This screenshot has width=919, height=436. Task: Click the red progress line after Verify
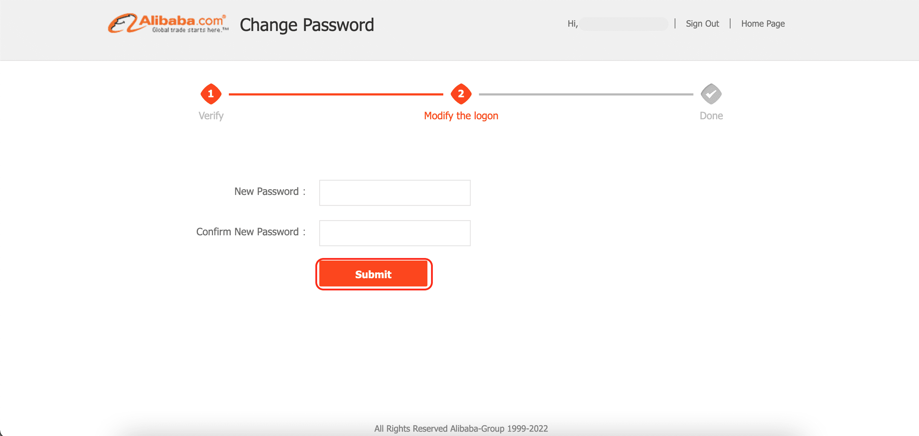[x=336, y=94]
